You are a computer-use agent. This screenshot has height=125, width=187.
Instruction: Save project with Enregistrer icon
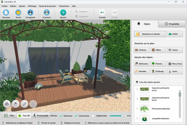(30, 13)
